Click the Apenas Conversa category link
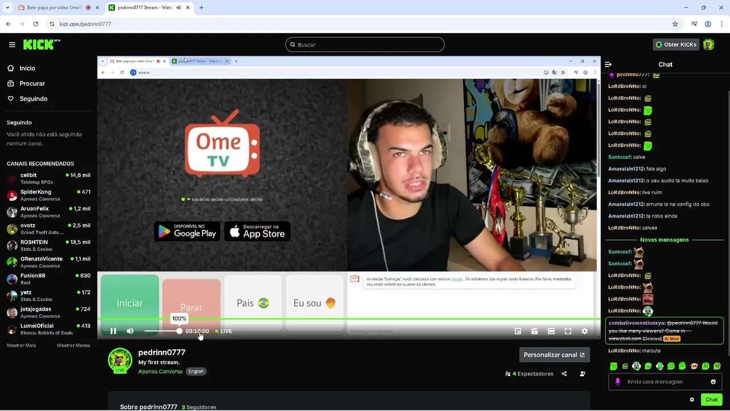Image resolution: width=730 pixels, height=411 pixels. click(160, 372)
